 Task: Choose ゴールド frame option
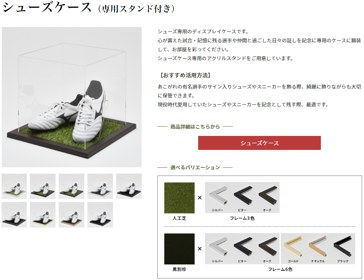[x=293, y=249]
